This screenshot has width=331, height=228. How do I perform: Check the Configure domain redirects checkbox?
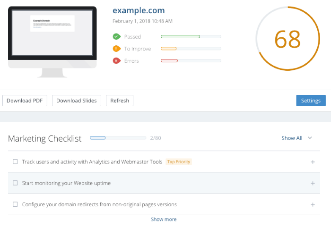[15, 204]
